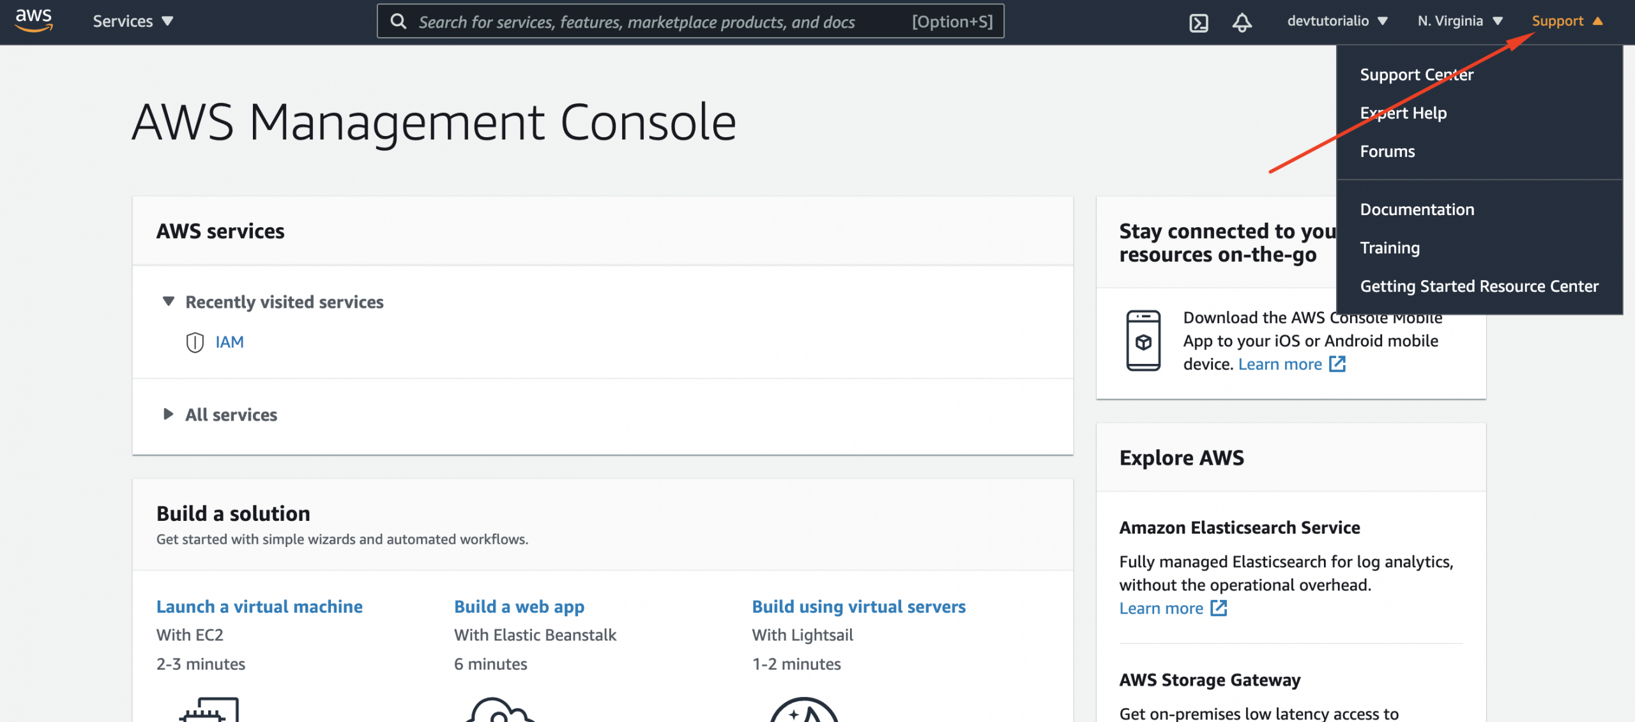Click the Elastic Beanstalk cloud illustration

[500, 710]
